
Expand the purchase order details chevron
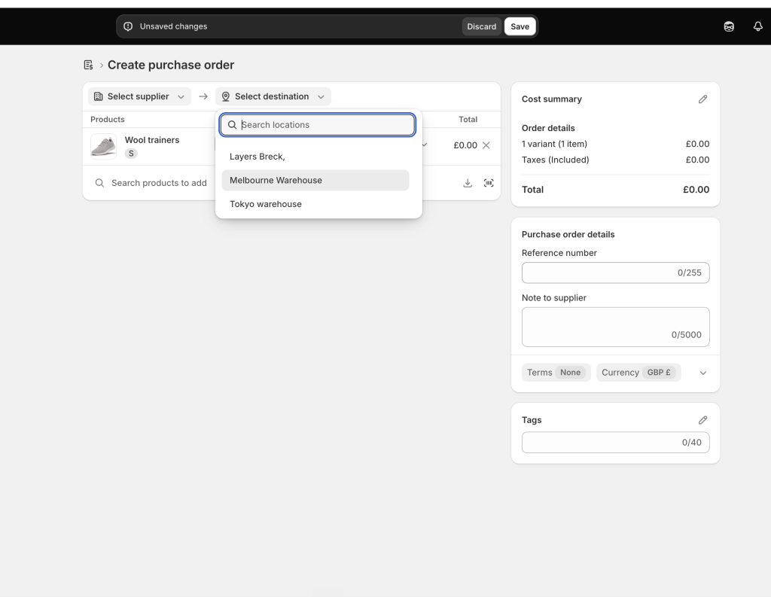(702, 373)
